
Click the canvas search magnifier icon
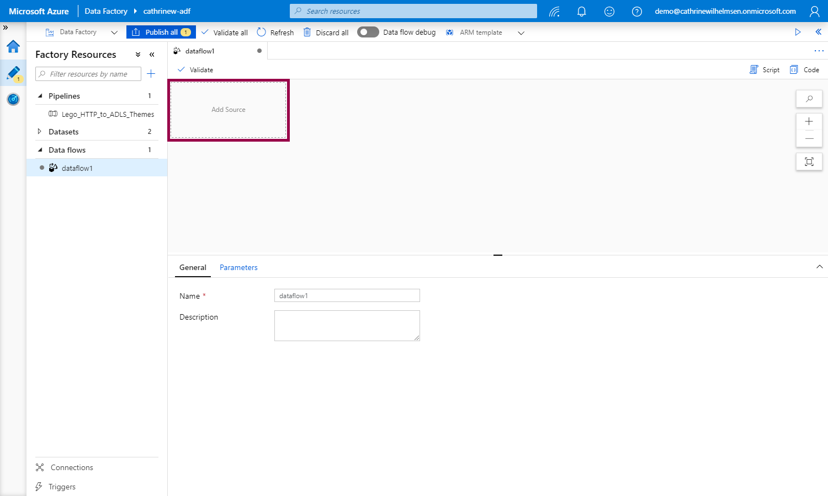[809, 99]
